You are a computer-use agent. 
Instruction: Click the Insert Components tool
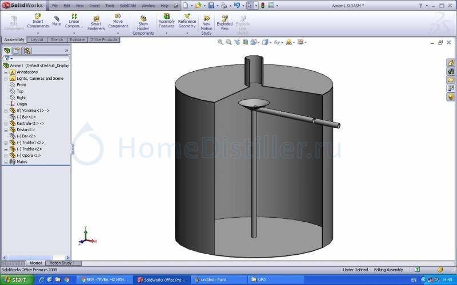click(x=38, y=21)
